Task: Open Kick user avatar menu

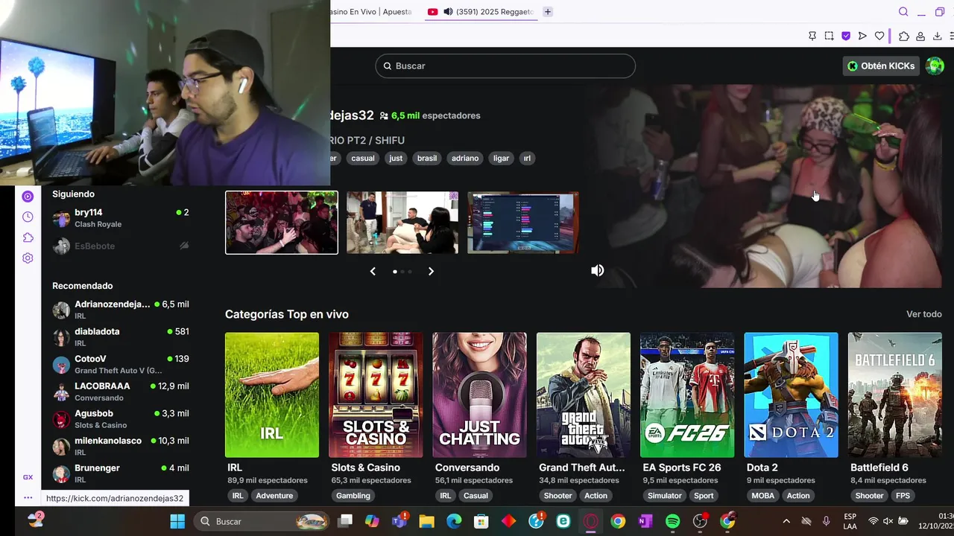Action: (935, 66)
